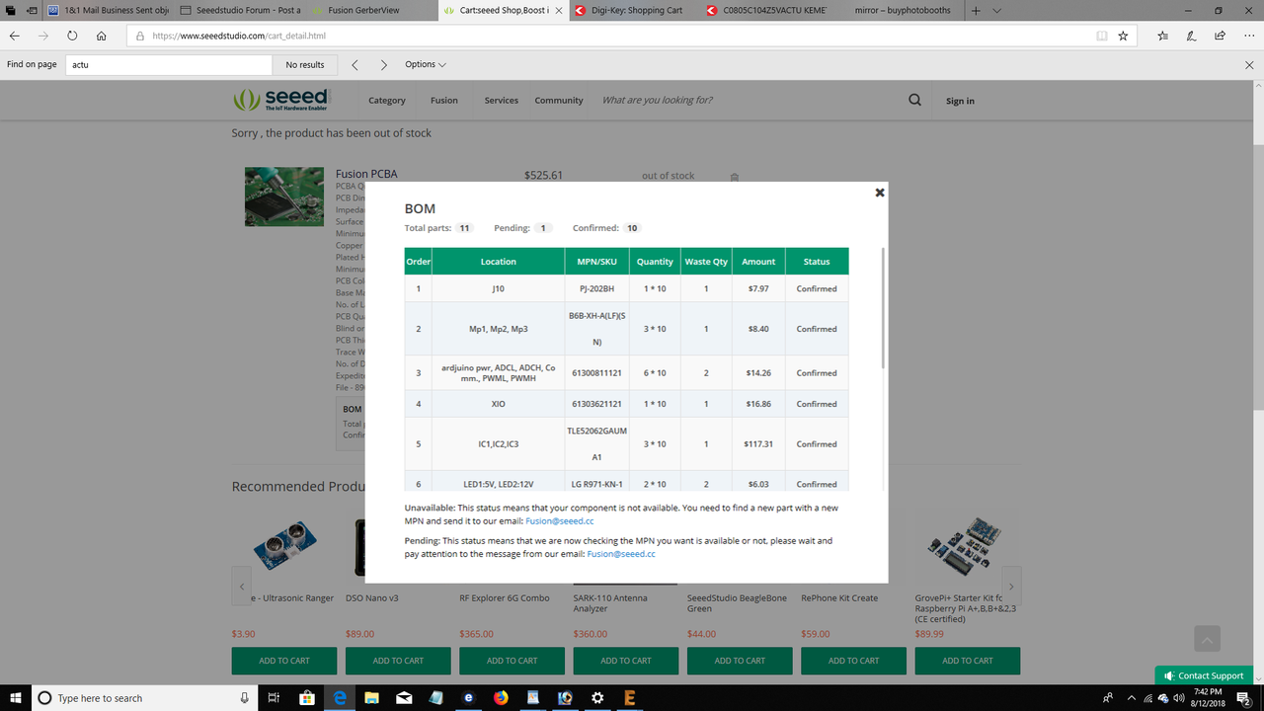Click the Contact Support button
Image resolution: width=1264 pixels, height=711 pixels.
(x=1204, y=676)
